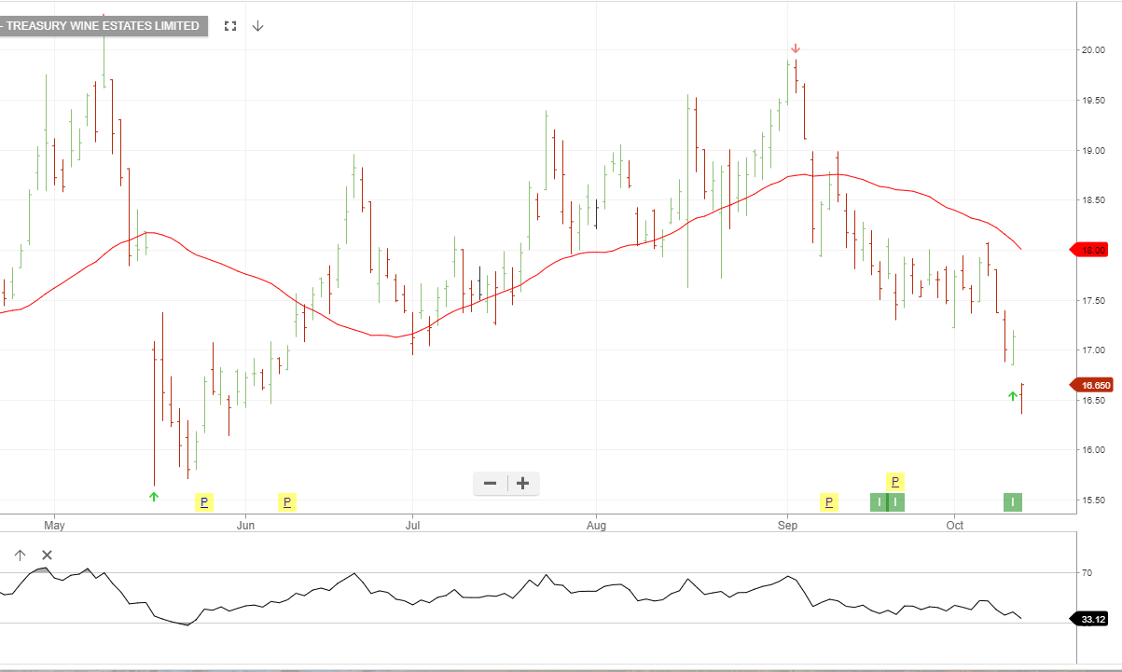Click the 20.00 price axis label
Viewport: 1122px width, 672px height.
tap(1093, 50)
